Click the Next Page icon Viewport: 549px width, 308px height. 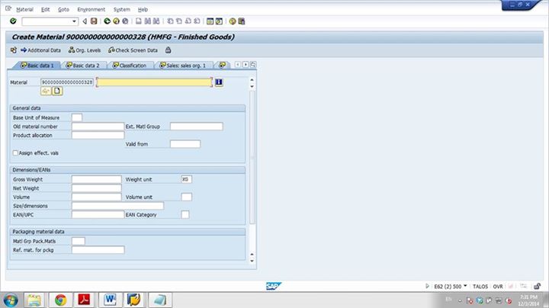coord(188,21)
